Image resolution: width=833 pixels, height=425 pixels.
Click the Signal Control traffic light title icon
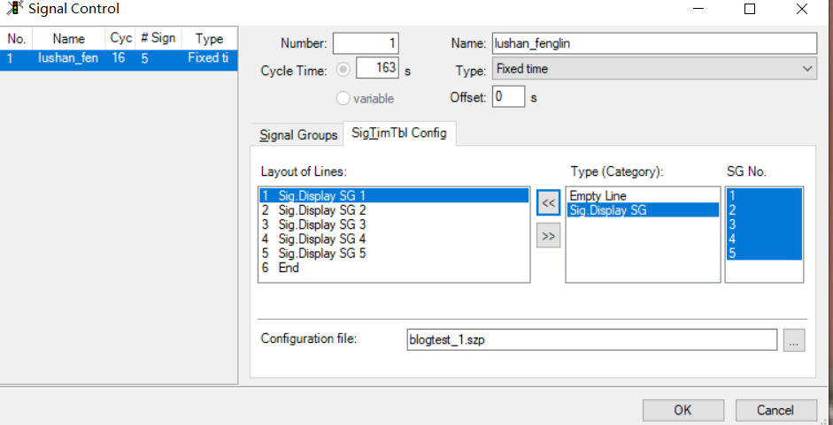pyautogui.click(x=14, y=8)
